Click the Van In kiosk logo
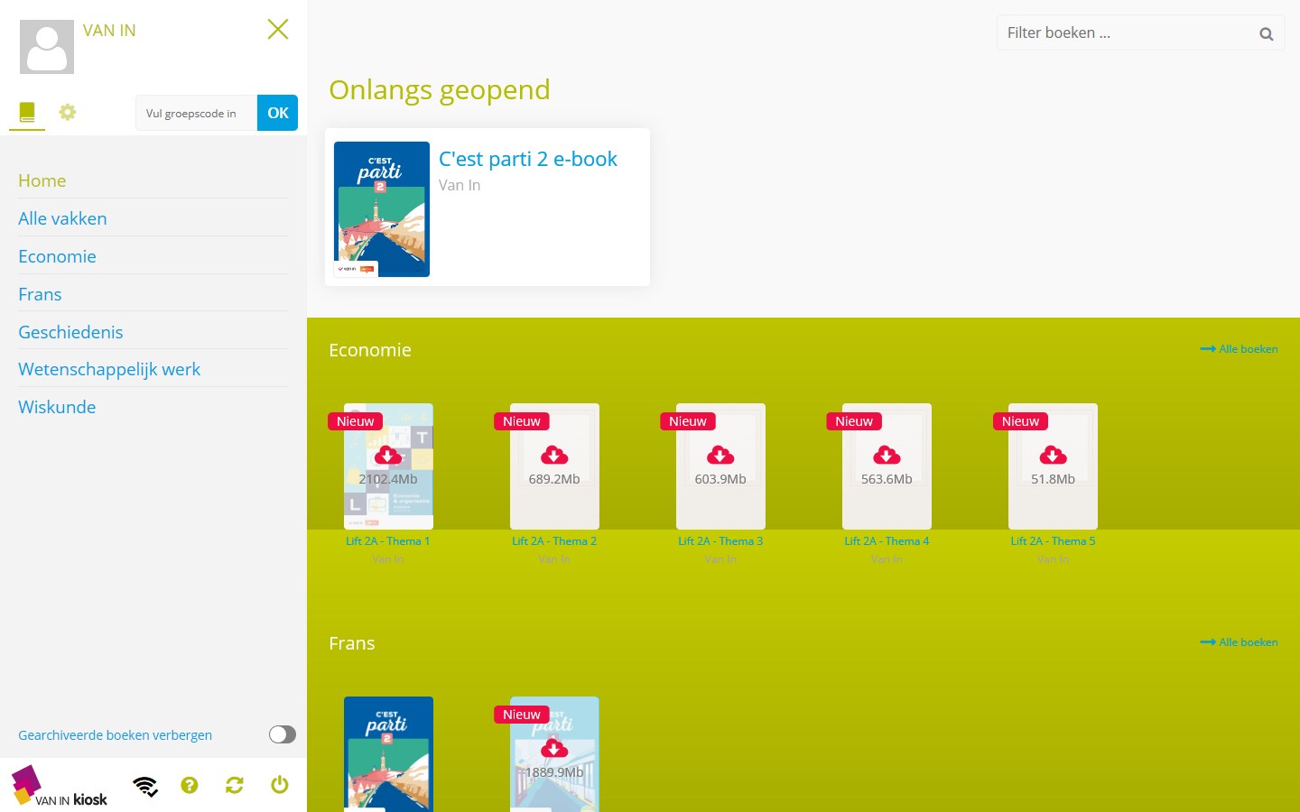 (60, 786)
